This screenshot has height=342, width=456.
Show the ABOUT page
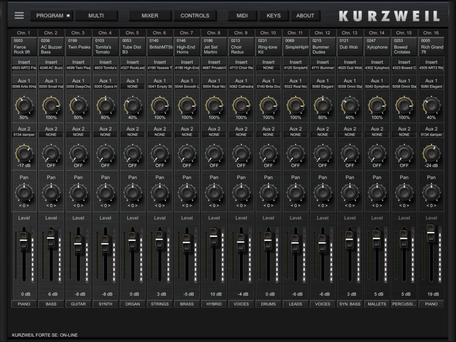[x=305, y=16]
